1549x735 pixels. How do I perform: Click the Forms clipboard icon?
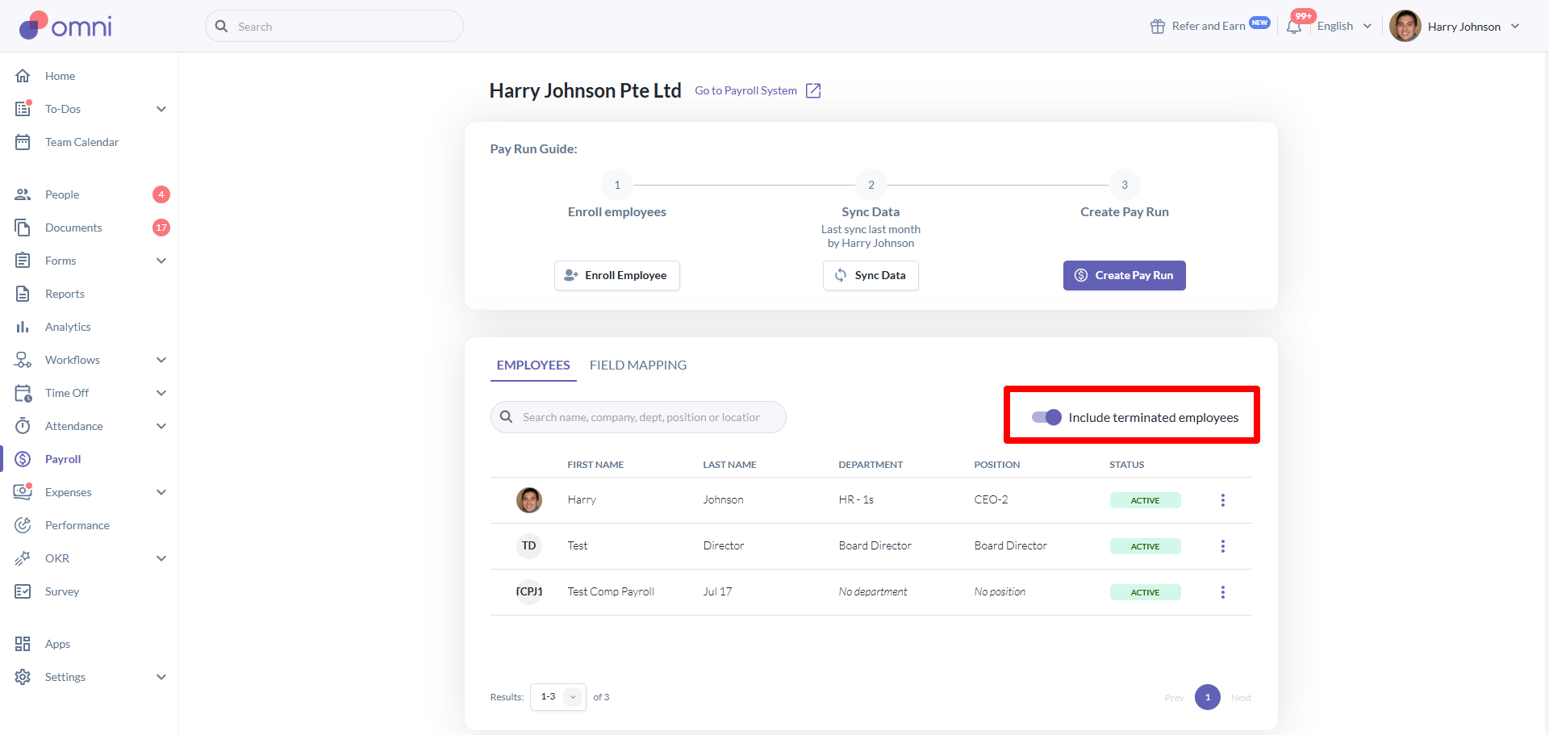click(x=23, y=261)
